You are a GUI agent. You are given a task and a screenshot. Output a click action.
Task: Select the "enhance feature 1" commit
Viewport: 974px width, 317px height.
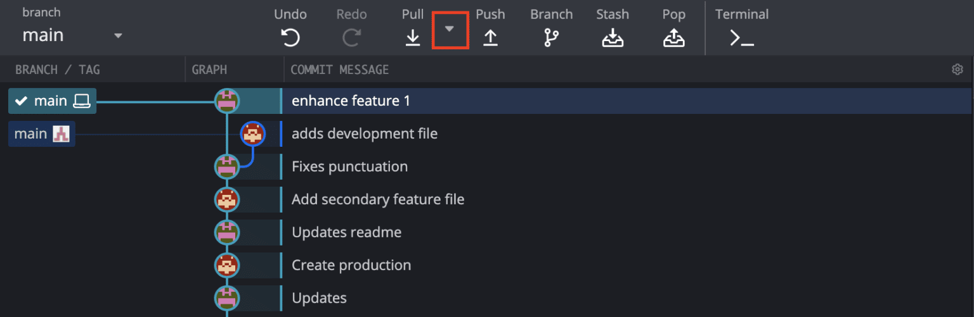point(351,101)
